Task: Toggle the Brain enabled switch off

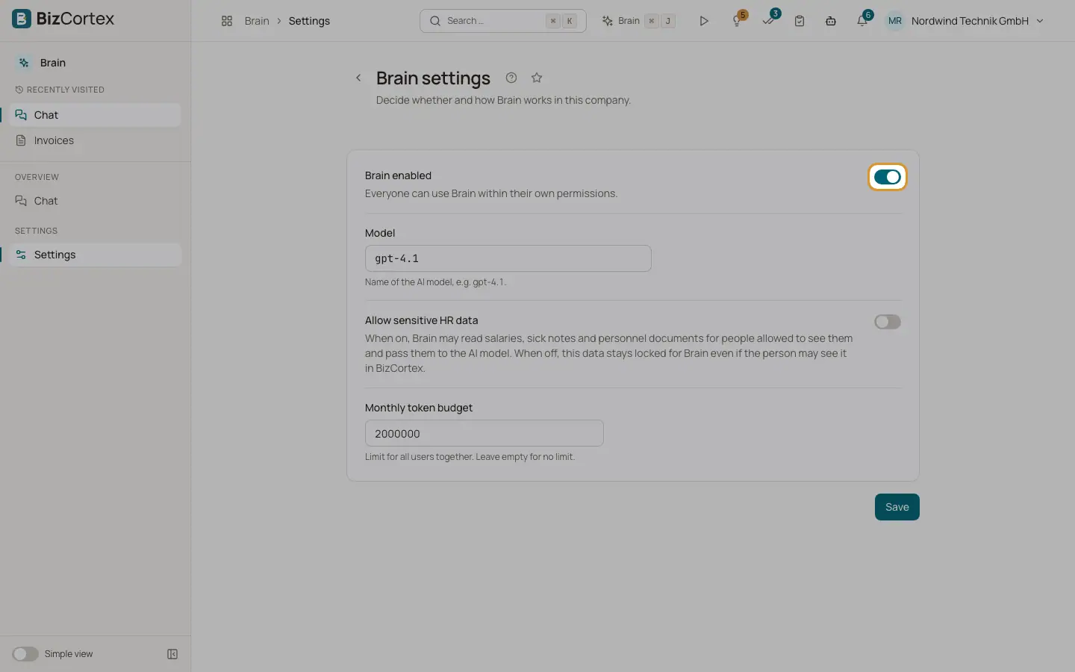Action: (888, 177)
